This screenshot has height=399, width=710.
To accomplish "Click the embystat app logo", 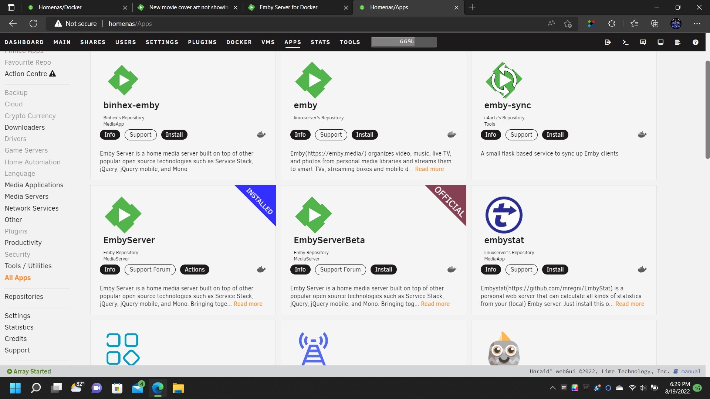I will [x=504, y=215].
